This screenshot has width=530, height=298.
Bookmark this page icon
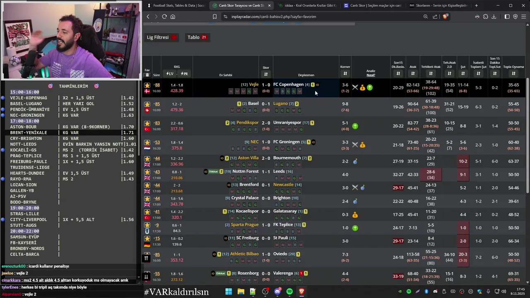coord(214,17)
